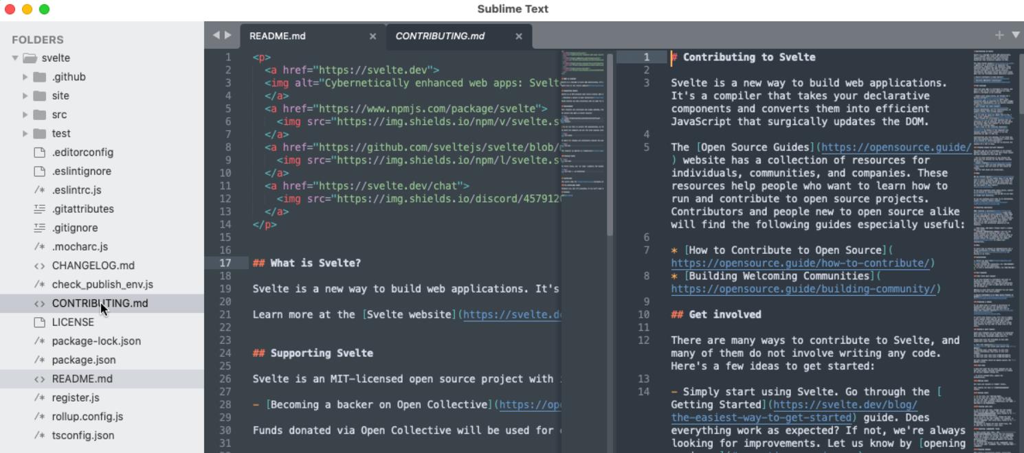Click the .github folder icon
The height and width of the screenshot is (453, 1024).
click(40, 77)
